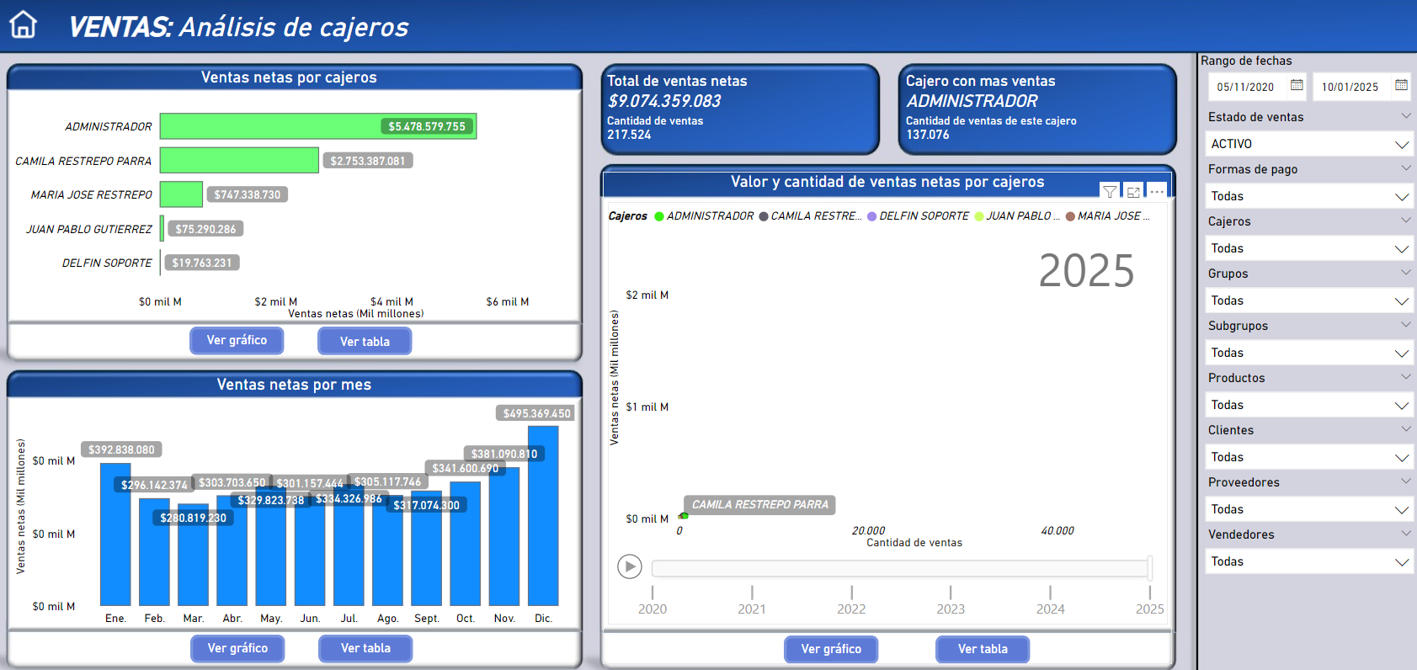Image resolution: width=1417 pixels, height=670 pixels.
Task: Select MARIA JOSE legend color marker
Action: coord(1070,216)
